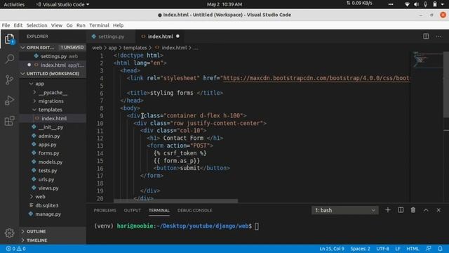
Task: Open the View menu
Action: pos(57,25)
